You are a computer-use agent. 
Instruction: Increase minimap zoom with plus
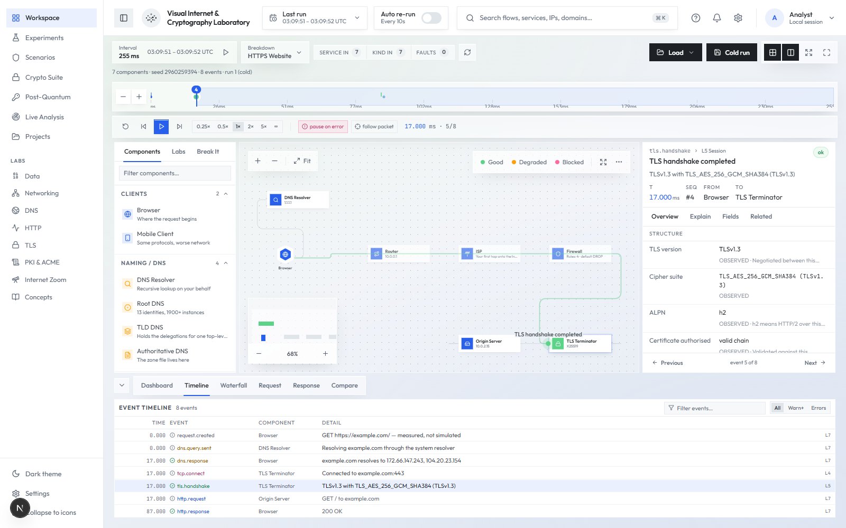click(x=325, y=354)
